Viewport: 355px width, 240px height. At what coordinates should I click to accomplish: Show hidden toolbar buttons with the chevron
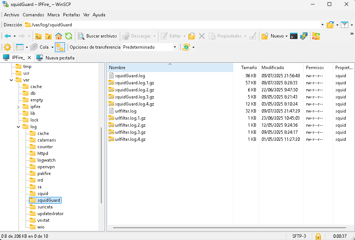coord(352,34)
